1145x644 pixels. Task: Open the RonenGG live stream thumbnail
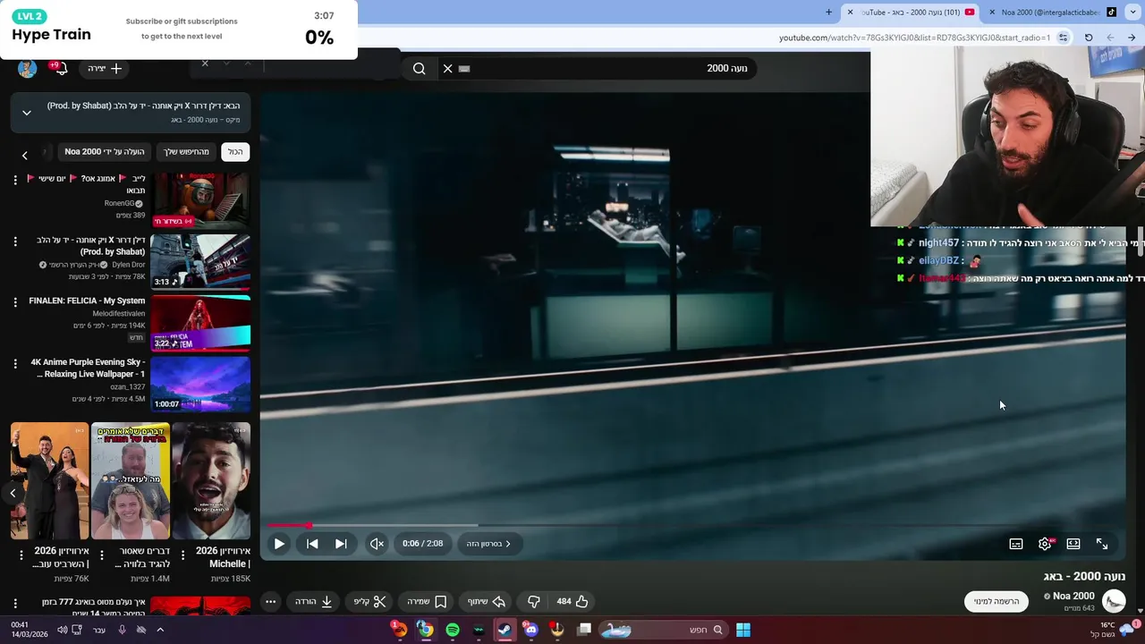coord(200,200)
